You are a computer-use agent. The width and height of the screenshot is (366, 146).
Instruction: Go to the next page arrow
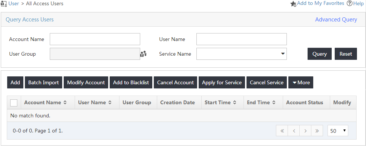(x=305, y=131)
